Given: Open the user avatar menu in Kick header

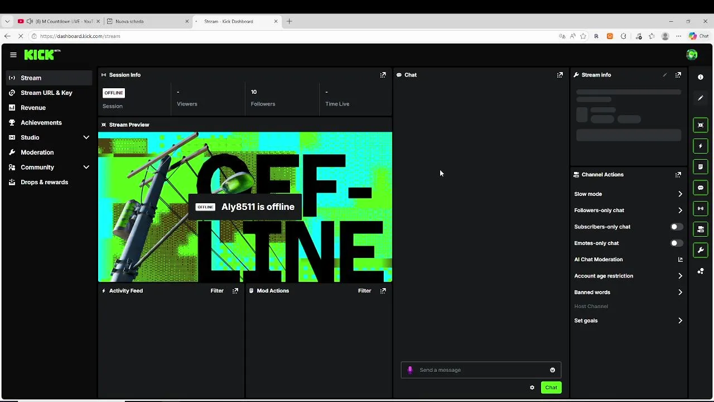Looking at the screenshot, I should tap(692, 55).
